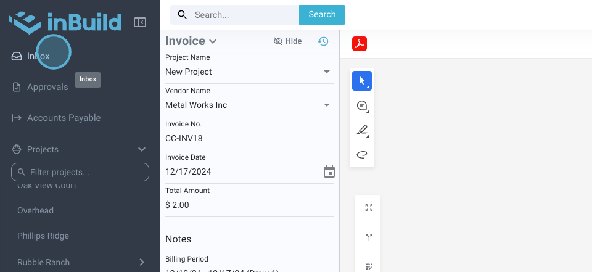Expand the Rubble Ranch project

142,262
